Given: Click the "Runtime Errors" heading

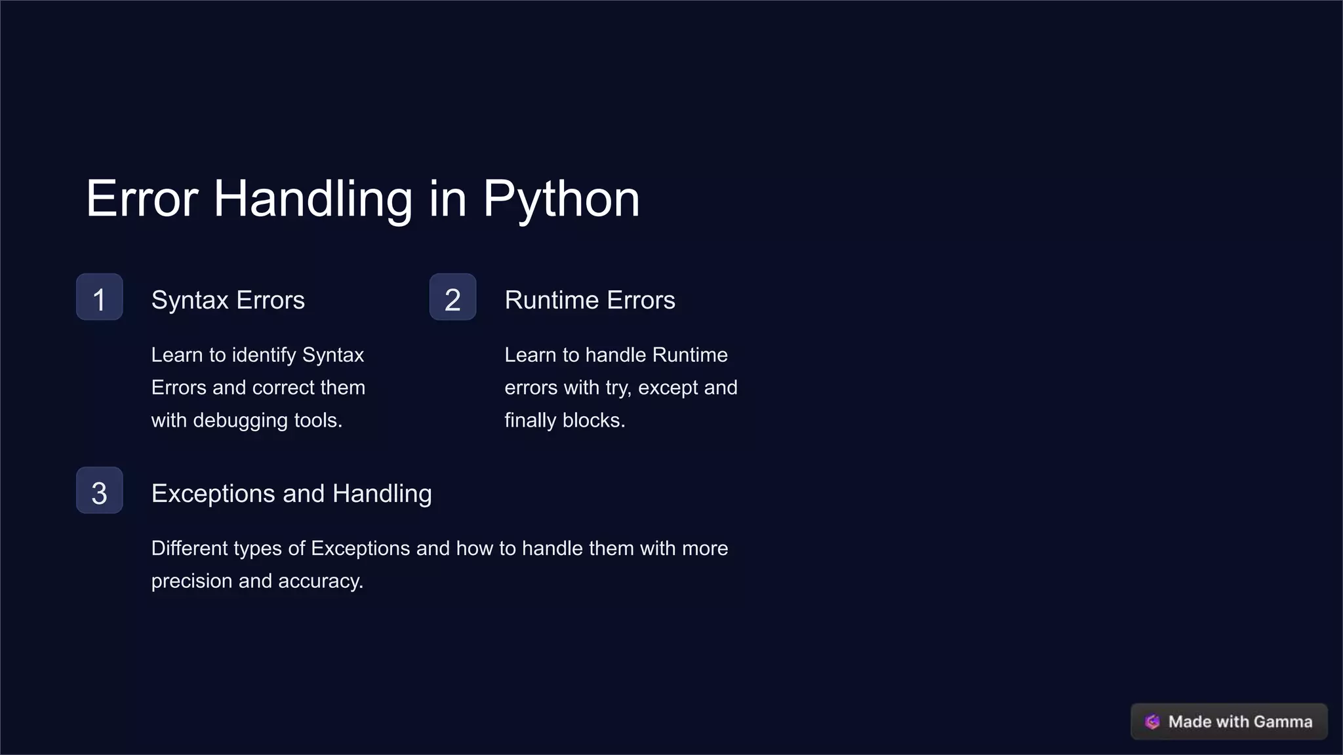Looking at the screenshot, I should (x=590, y=300).
